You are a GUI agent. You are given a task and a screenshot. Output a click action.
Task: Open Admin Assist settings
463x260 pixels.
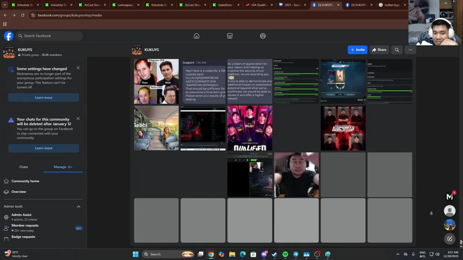43,217
